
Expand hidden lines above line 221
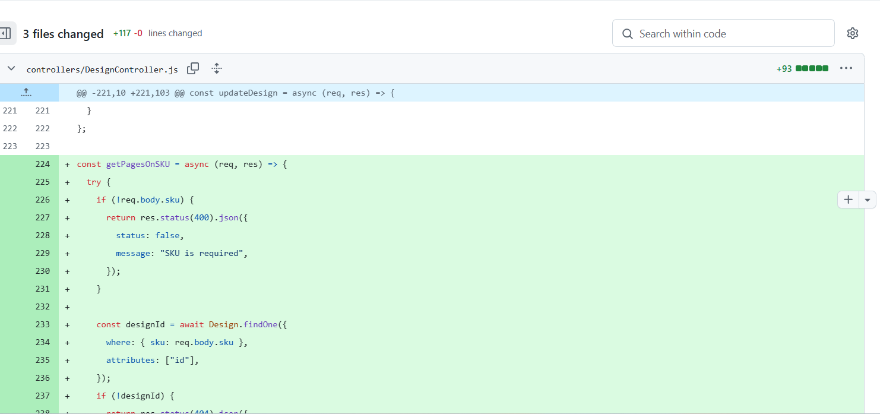coord(26,93)
